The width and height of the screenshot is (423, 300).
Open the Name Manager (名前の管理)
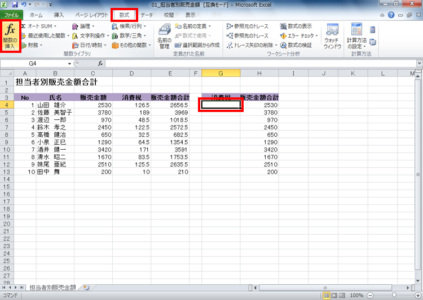click(164, 36)
